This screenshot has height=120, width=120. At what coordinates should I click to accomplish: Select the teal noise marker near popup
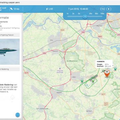coord(115,69)
